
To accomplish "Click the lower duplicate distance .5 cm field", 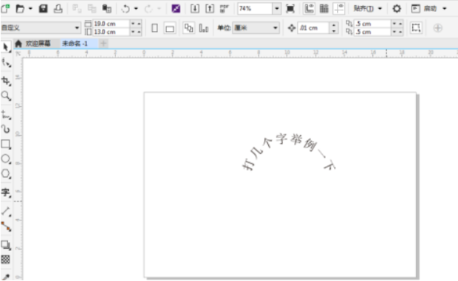I will (372, 32).
